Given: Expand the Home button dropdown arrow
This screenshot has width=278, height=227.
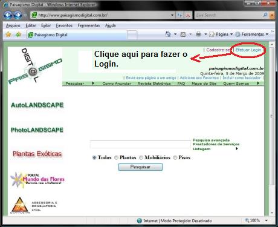Looking at the screenshot, I should coord(175,35).
